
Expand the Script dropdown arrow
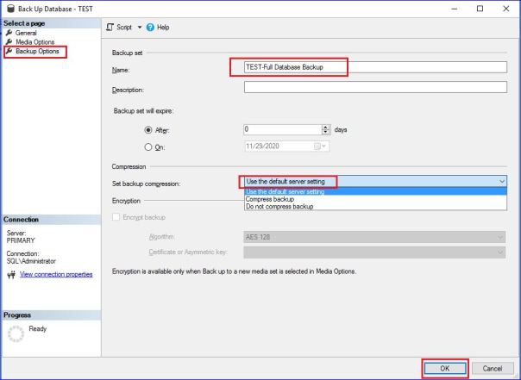(x=140, y=27)
